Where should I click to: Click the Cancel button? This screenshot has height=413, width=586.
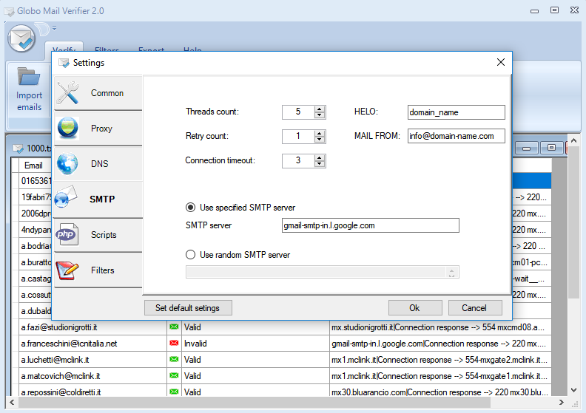point(474,308)
